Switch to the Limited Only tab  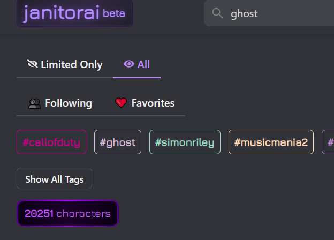pyautogui.click(x=65, y=64)
